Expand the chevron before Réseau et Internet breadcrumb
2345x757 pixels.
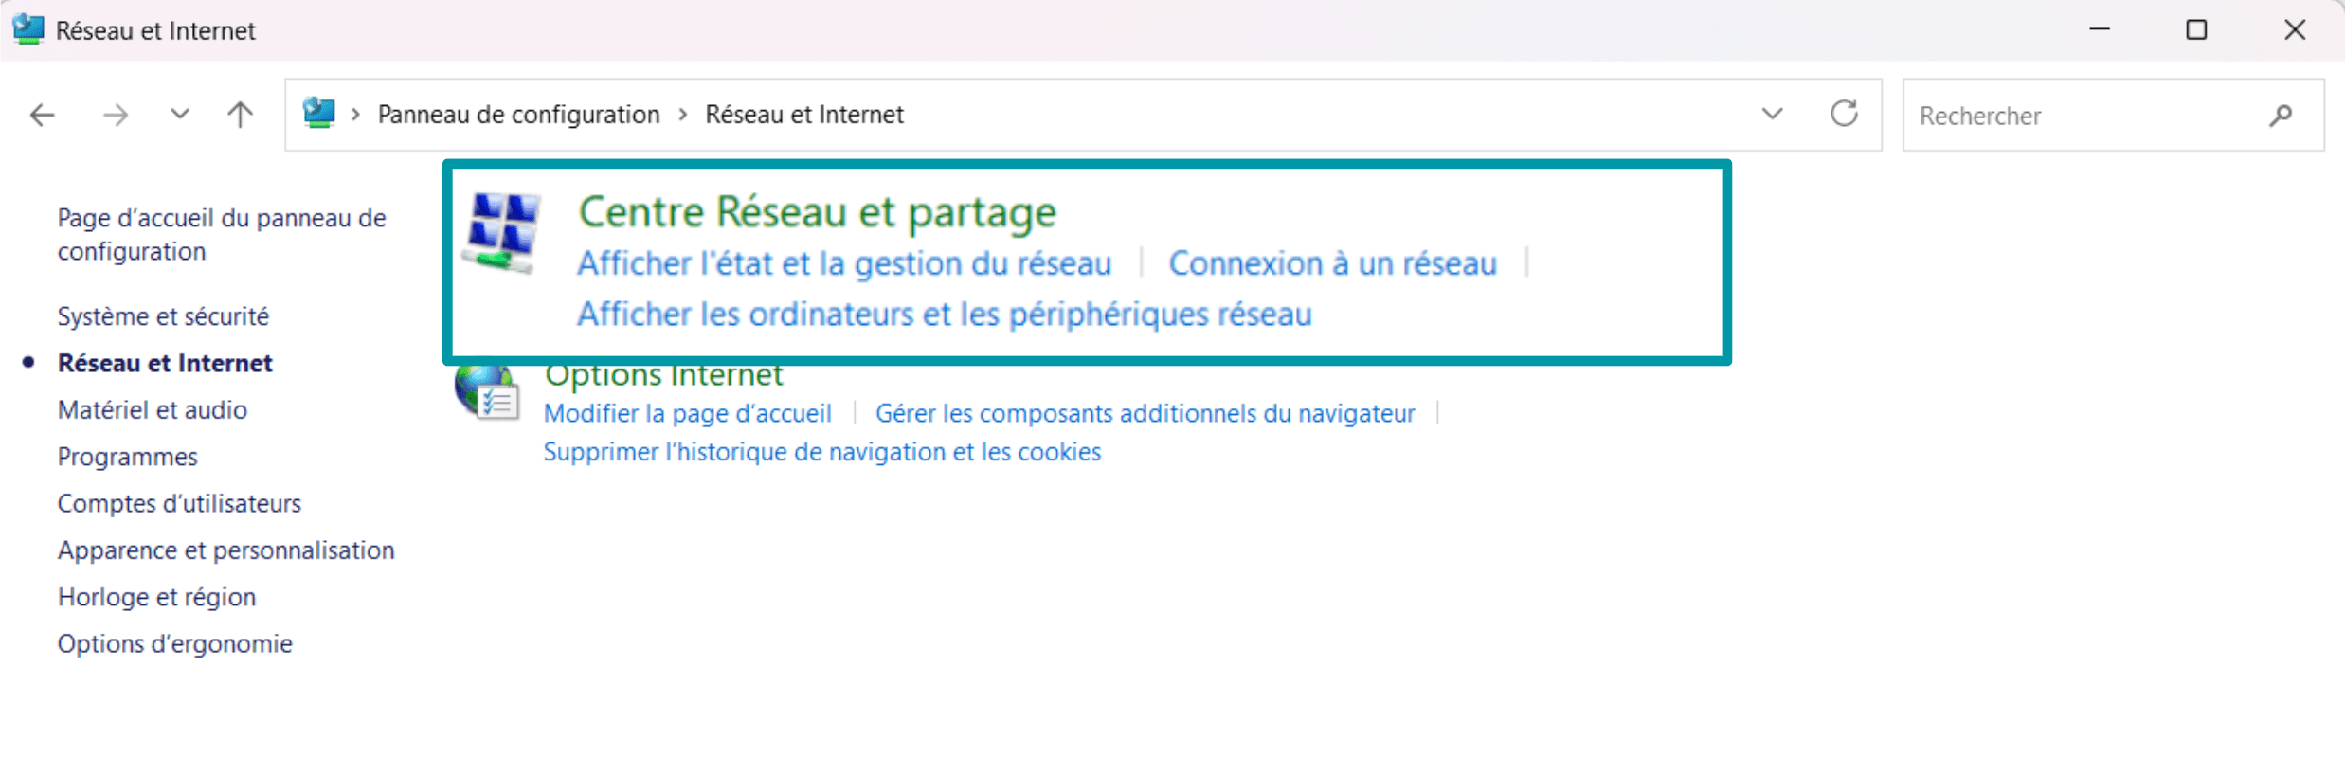[683, 115]
